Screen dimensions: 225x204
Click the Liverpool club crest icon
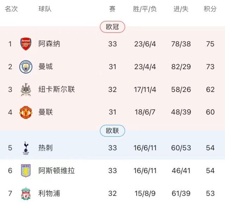coord(26,193)
